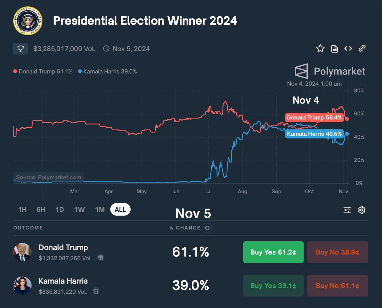382x308 pixels.
Task: Click the refresh icon beside % Chance
Action: [207, 228]
